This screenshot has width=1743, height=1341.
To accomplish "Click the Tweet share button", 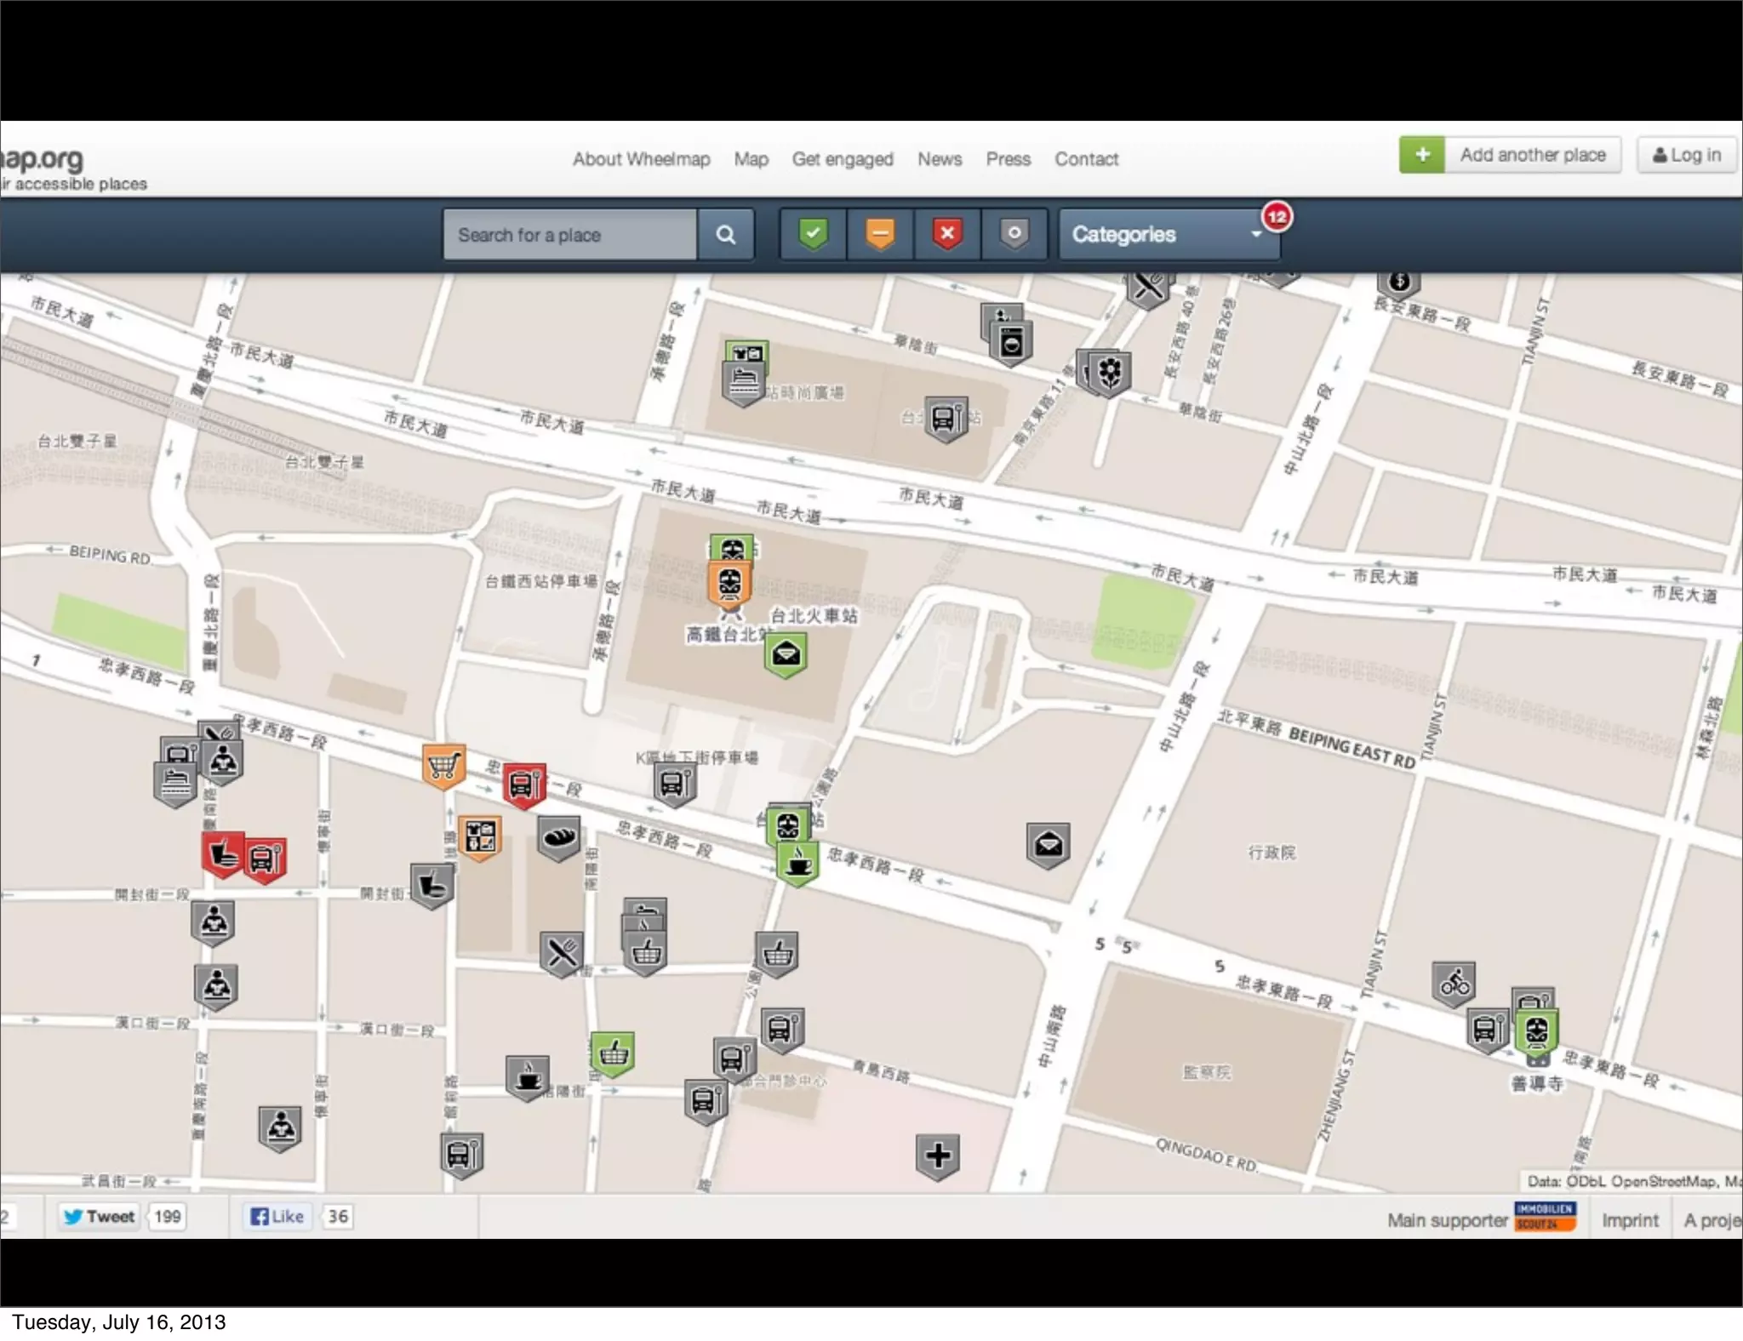I will [x=100, y=1216].
